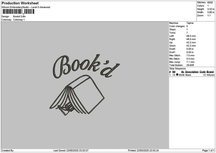216x153 pixels.
Task: Click the 'Page 1 of 1' indicator
Action: coord(208,150)
